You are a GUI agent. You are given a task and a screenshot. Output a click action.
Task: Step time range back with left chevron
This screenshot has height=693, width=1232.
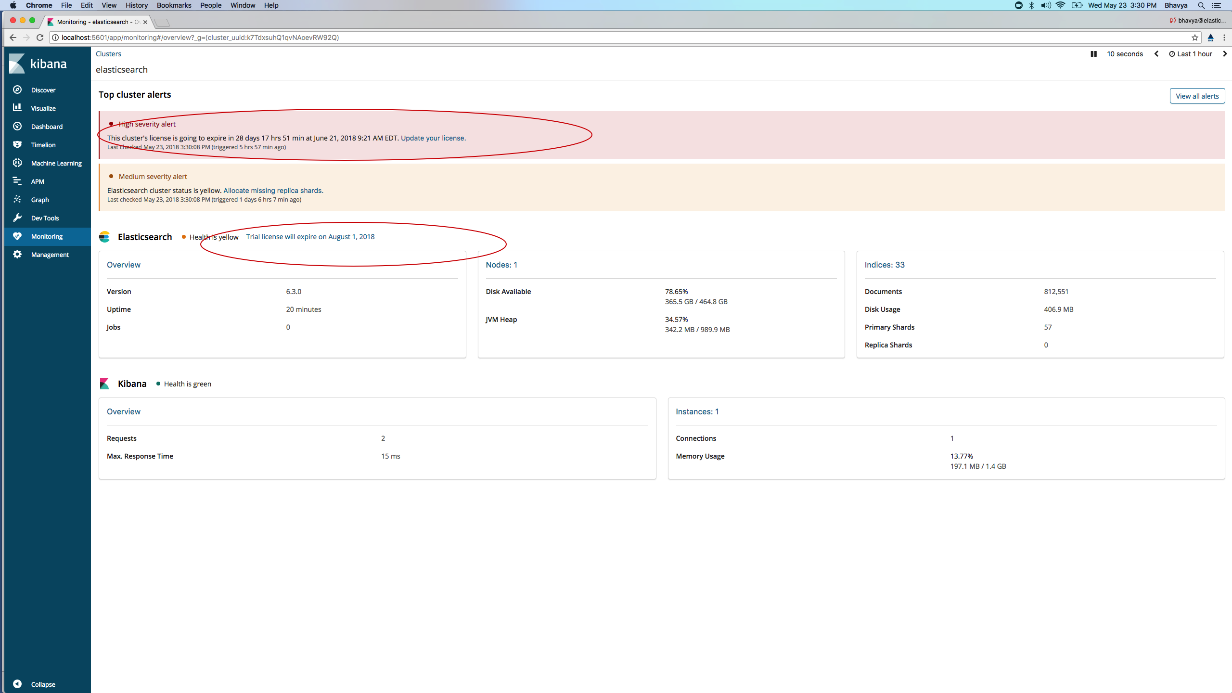(x=1156, y=53)
